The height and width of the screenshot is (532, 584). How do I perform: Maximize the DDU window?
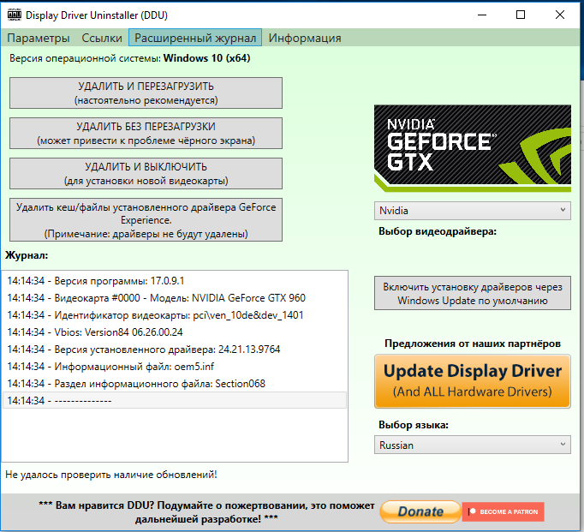(x=521, y=15)
